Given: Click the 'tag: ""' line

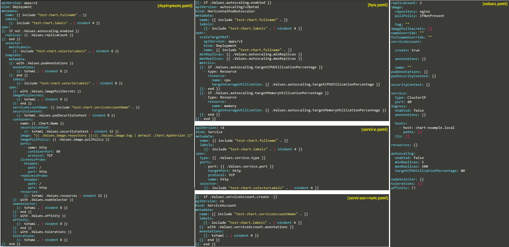Looking at the screenshot, I should tap(402, 24).
